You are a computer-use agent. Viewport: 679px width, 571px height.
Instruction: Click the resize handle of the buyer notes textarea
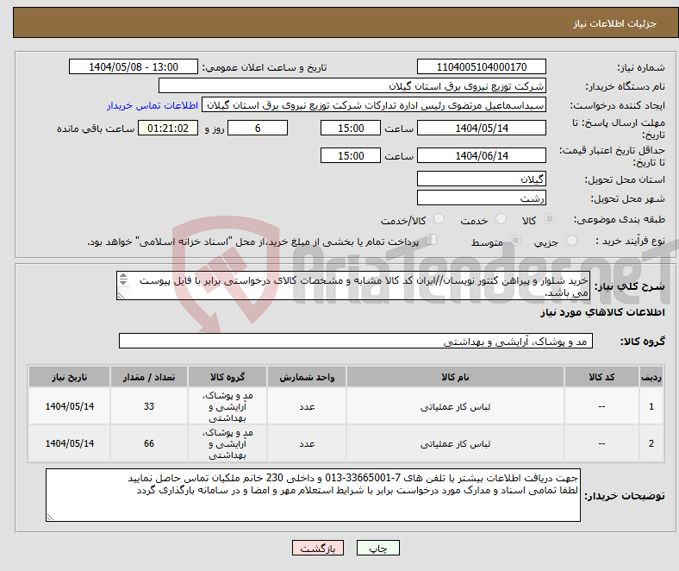point(50,517)
